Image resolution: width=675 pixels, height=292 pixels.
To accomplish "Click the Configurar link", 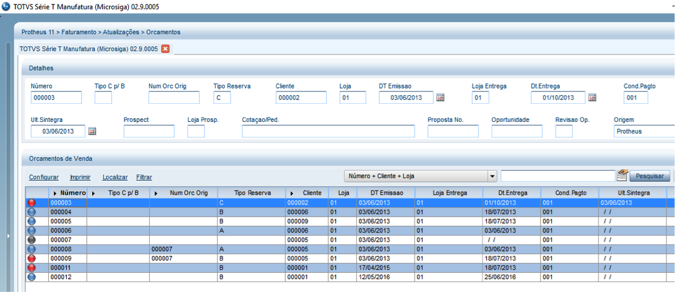I will [x=44, y=177].
